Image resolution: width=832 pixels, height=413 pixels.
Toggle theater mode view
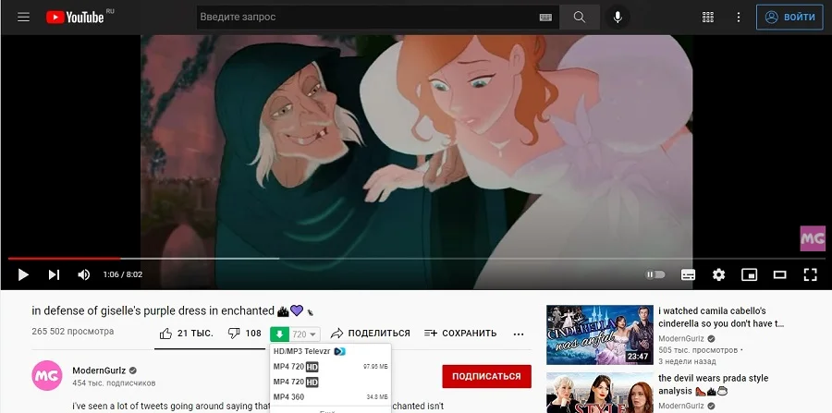[x=779, y=274]
